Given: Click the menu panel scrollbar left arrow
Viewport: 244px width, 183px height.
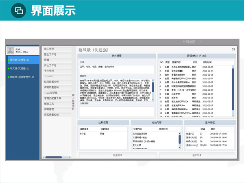Looking at the screenshot, I should coord(44,157).
